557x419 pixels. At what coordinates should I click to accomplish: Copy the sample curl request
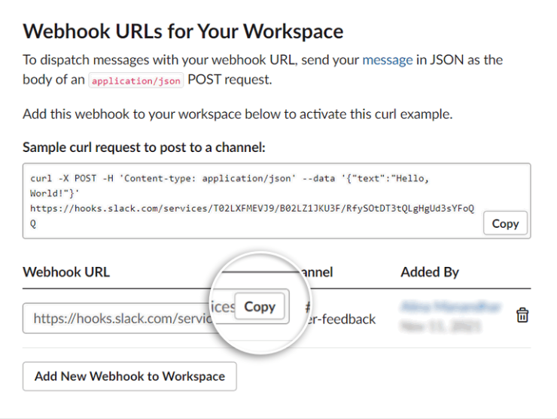point(505,223)
